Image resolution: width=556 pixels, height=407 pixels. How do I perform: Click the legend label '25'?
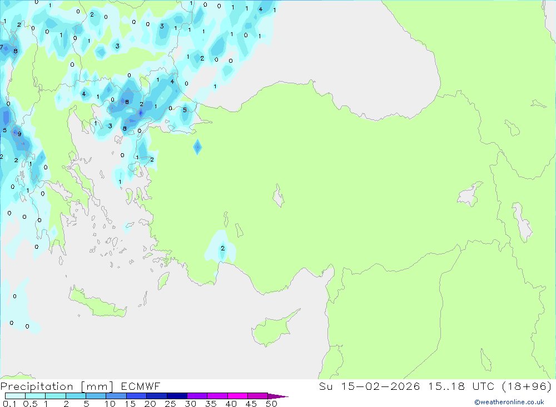click(170, 404)
